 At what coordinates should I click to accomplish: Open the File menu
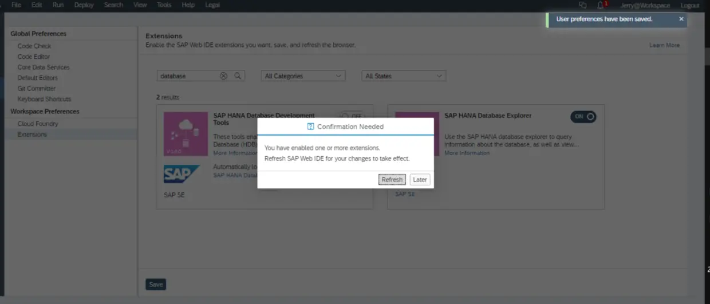(16, 5)
